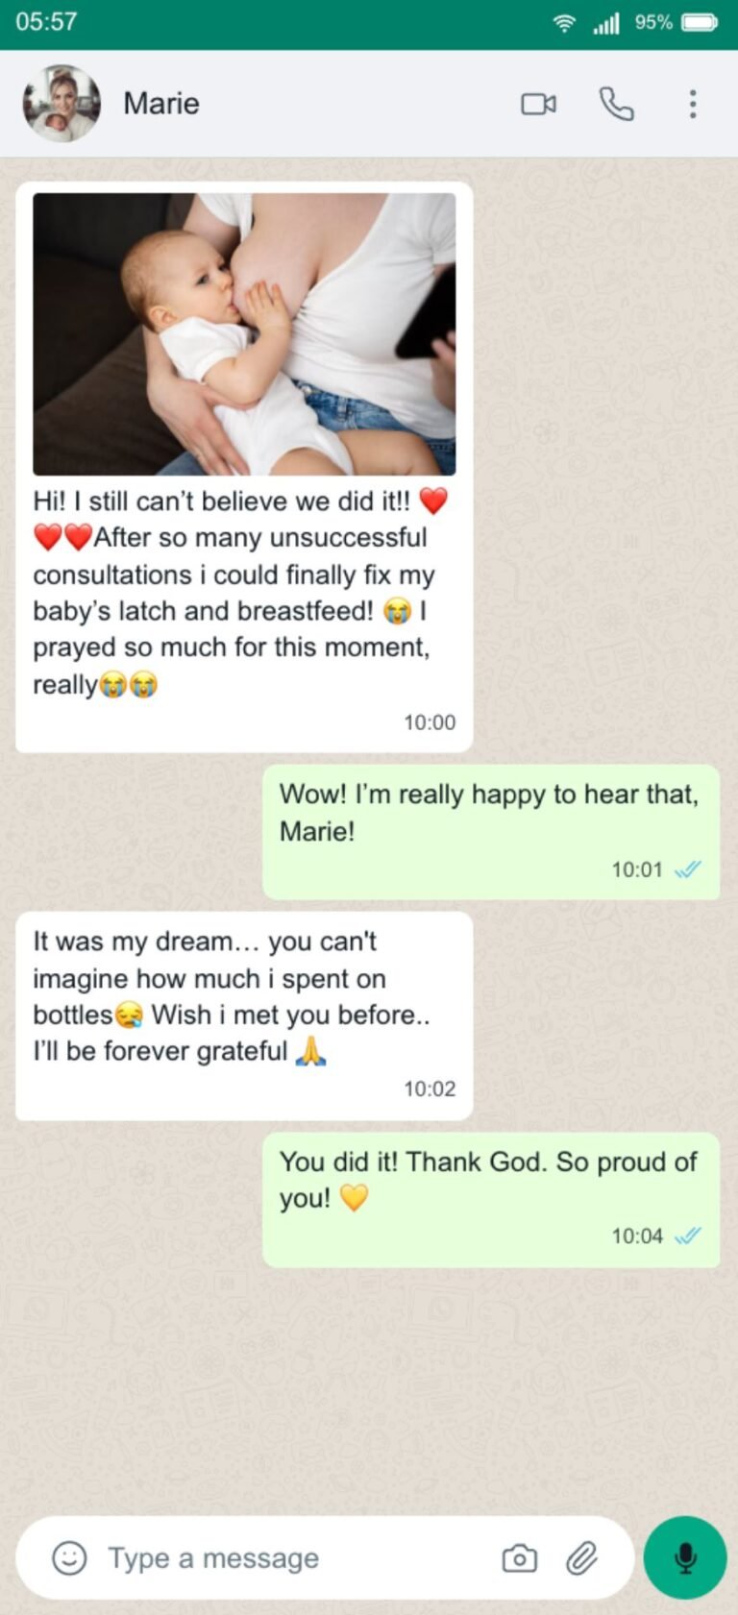Tap the battery icon in status bar
Viewport: 738px width, 1615px height.
pyautogui.click(x=700, y=23)
